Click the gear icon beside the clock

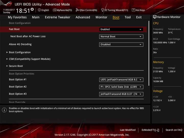pos(32,9)
